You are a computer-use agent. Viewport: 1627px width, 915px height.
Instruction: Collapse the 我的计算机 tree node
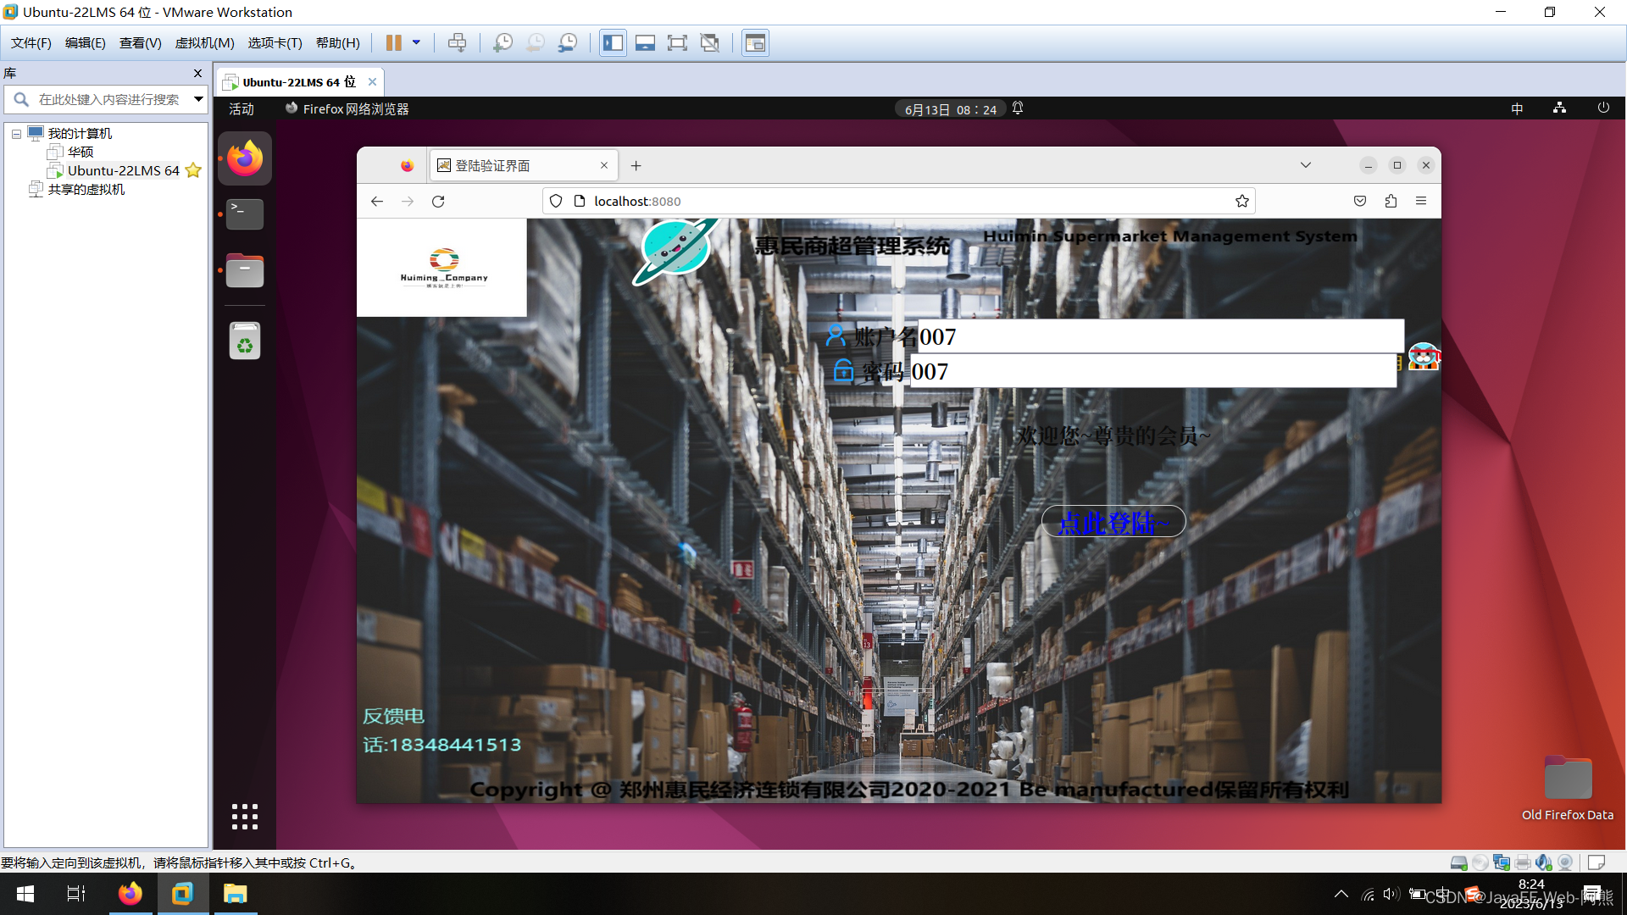pos(16,134)
